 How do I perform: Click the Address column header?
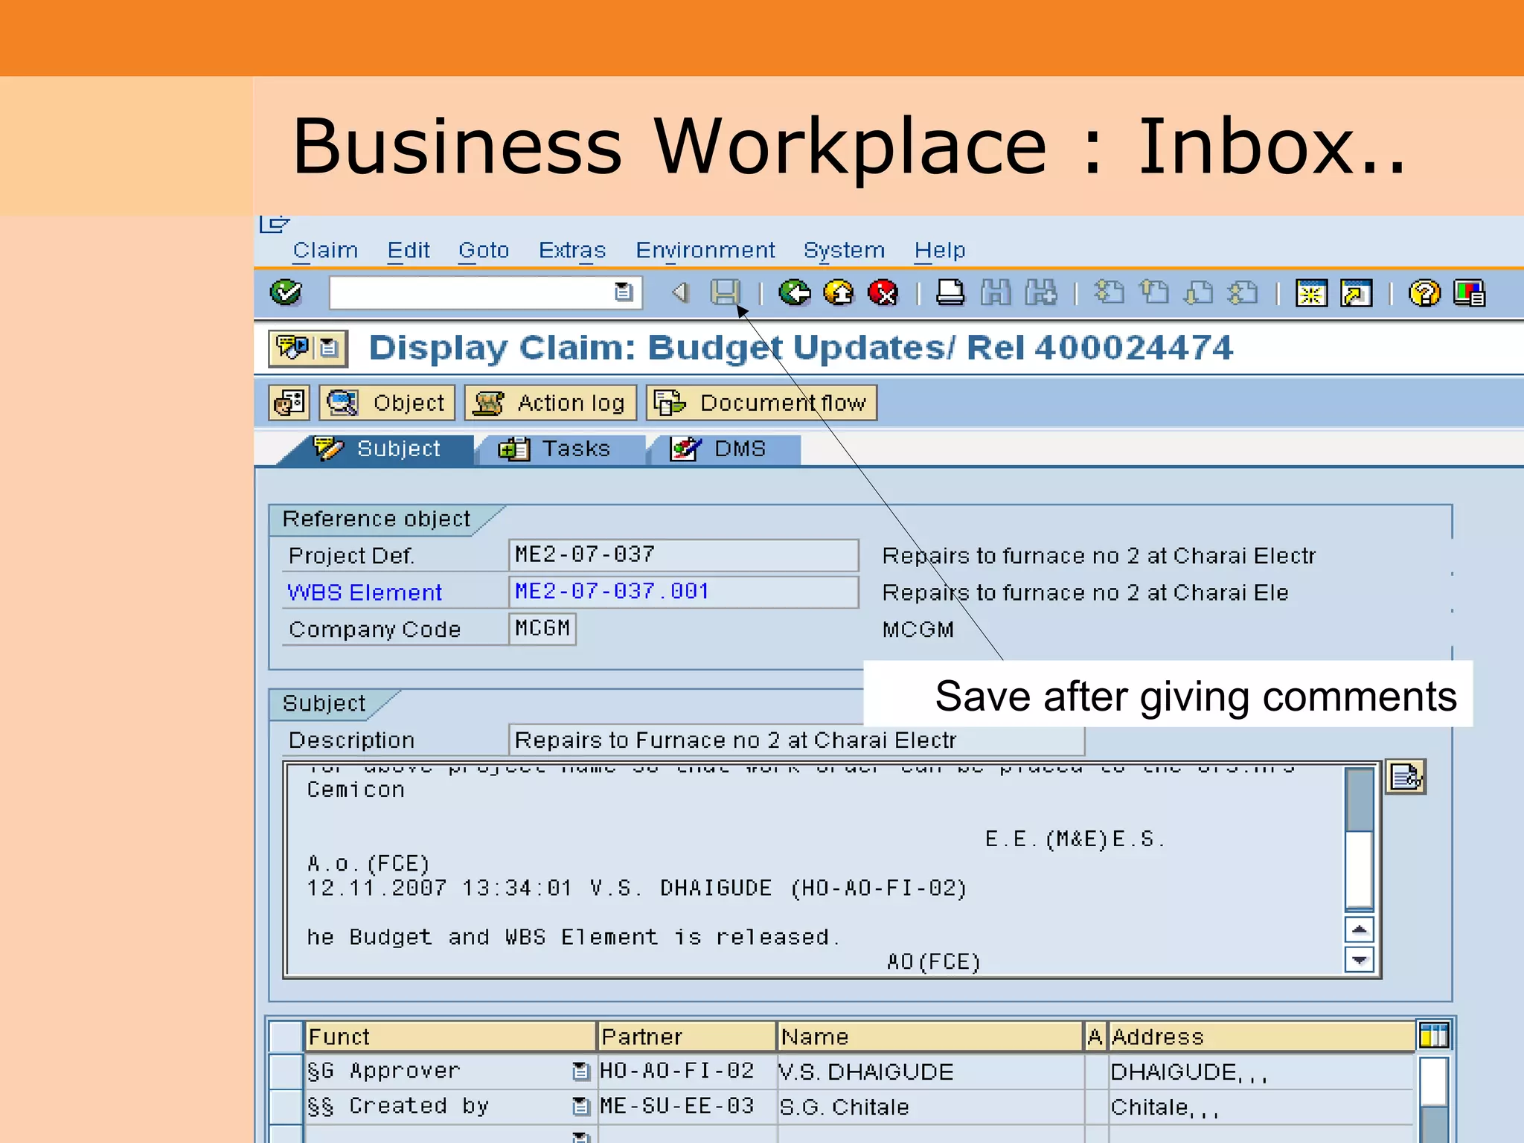click(x=1261, y=1037)
